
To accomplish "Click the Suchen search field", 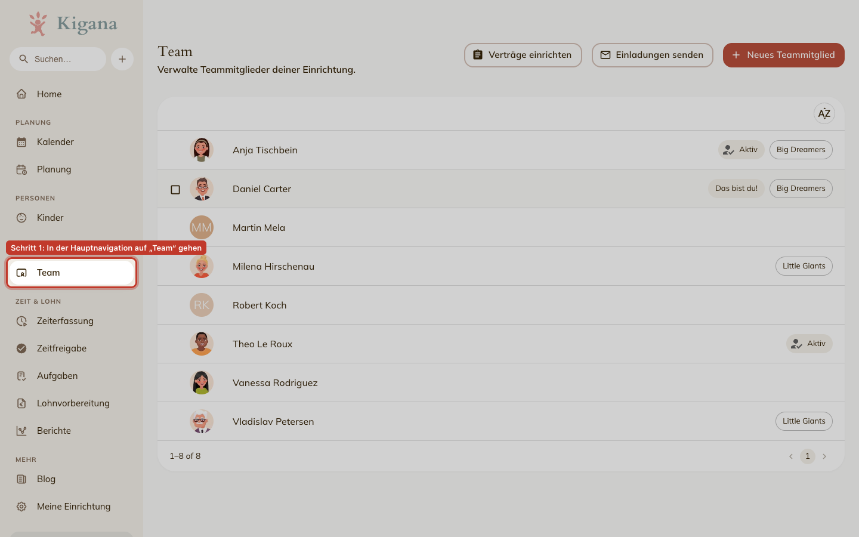I will [x=58, y=59].
